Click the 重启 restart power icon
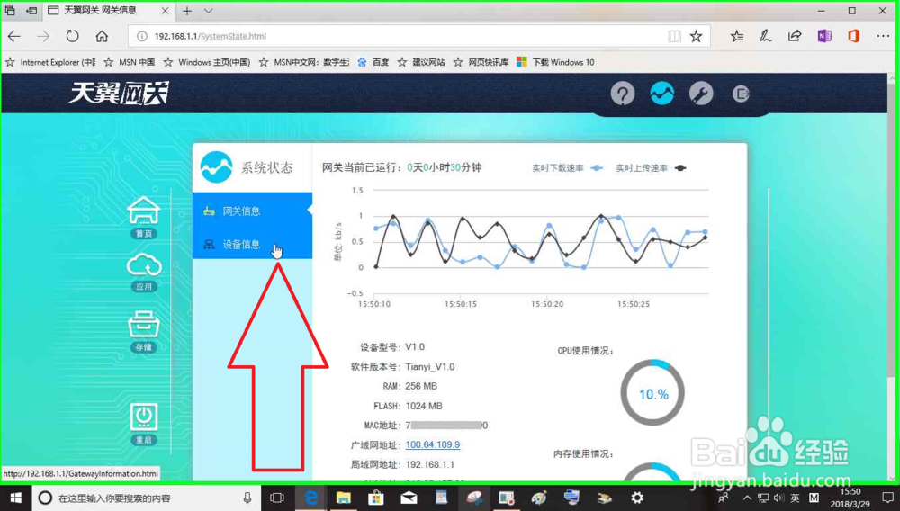Image resolution: width=900 pixels, height=511 pixels. [143, 425]
